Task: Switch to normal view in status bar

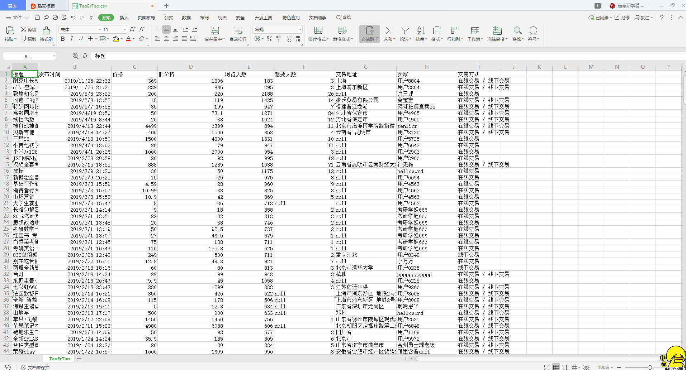Action: (x=556, y=367)
